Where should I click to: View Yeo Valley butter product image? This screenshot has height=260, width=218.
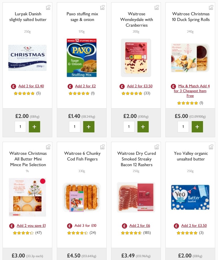point(190,197)
